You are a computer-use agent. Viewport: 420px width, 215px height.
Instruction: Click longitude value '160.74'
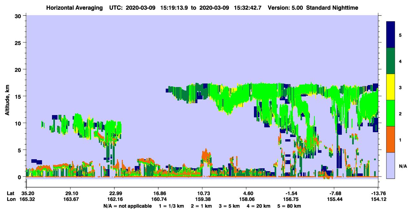pos(158,200)
